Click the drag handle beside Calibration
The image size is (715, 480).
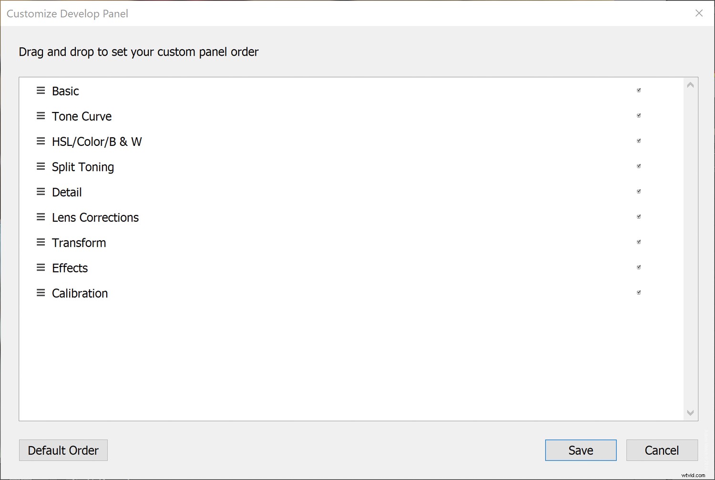coord(41,293)
